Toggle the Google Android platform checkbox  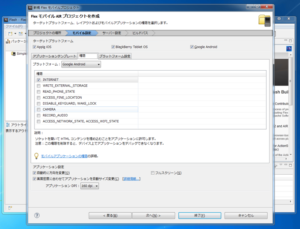point(192,47)
